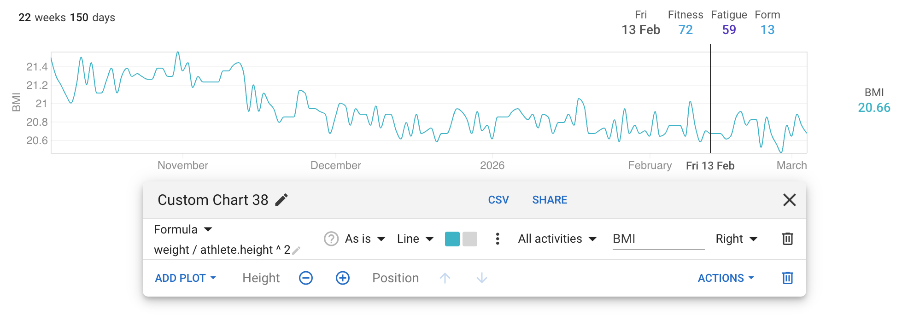
Task: Move plot up using the up arrow
Action: (x=445, y=278)
